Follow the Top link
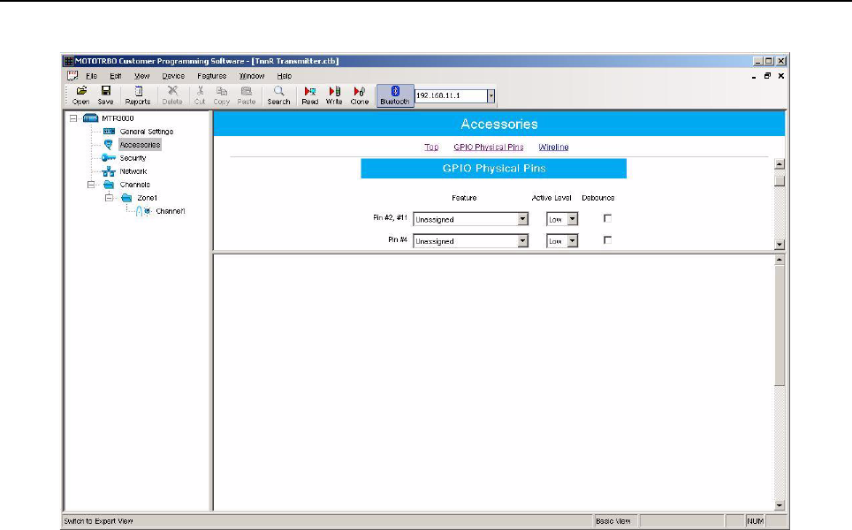 tap(431, 148)
